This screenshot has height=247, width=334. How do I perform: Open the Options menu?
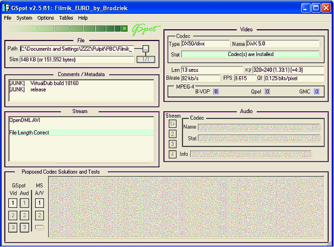coord(46,18)
